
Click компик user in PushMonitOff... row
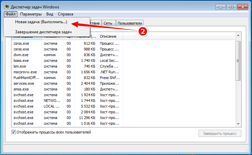pos(50,78)
